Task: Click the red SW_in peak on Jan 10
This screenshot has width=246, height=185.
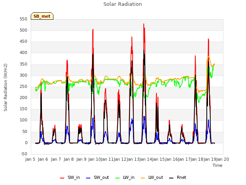Action: click(93, 29)
